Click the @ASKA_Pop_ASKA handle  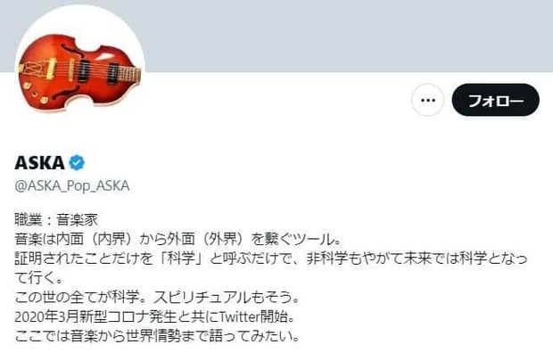click(x=72, y=185)
